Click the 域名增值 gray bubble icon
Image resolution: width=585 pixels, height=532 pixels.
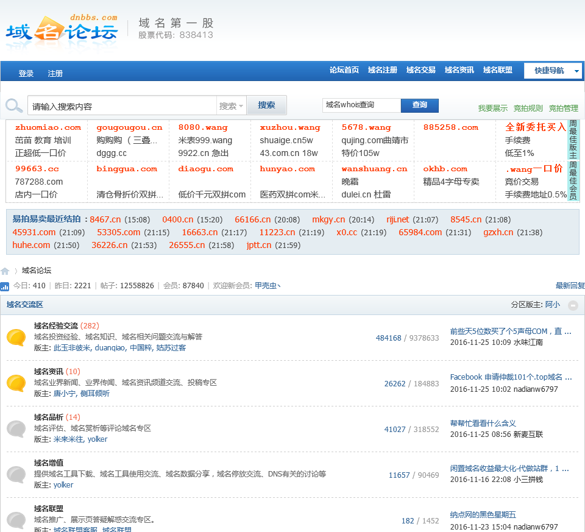pos(16,474)
